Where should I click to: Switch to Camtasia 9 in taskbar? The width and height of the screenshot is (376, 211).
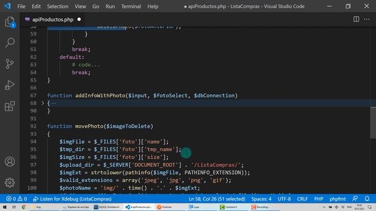coord(229,207)
